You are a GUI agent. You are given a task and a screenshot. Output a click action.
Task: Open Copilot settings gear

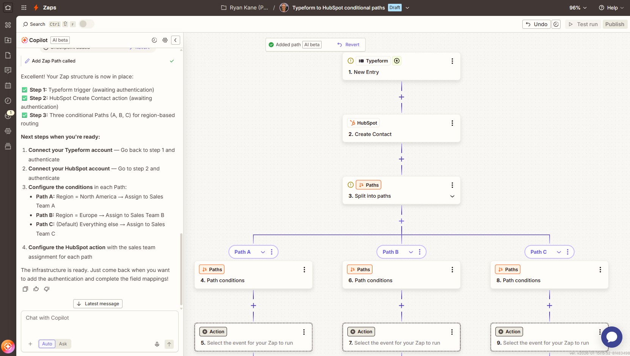(165, 40)
